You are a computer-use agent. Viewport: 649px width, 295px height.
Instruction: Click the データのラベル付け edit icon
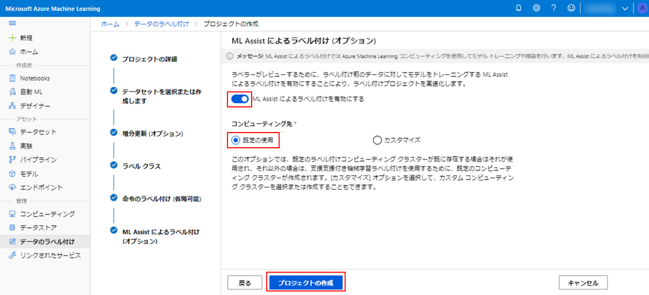tap(13, 242)
